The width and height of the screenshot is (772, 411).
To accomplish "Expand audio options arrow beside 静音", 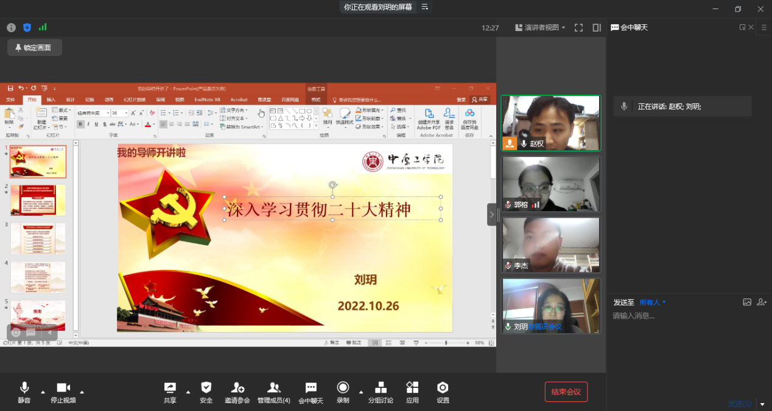I will click(x=43, y=392).
